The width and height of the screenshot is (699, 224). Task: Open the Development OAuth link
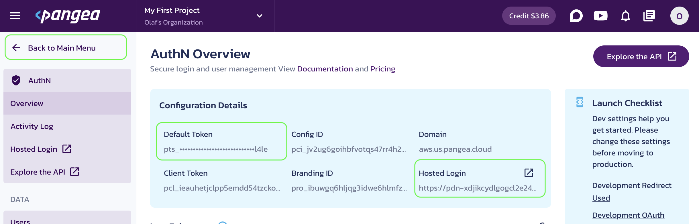[628, 215]
